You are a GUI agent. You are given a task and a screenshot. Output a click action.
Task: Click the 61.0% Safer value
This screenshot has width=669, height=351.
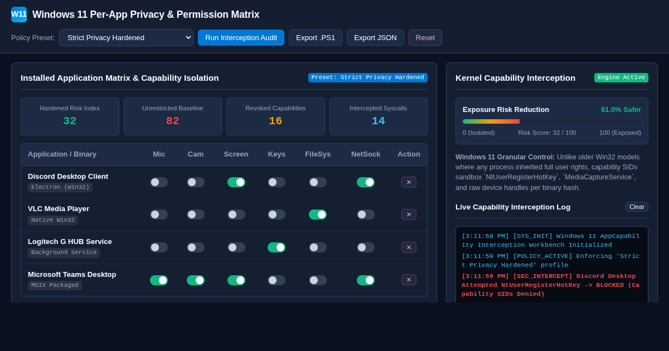[x=621, y=110]
